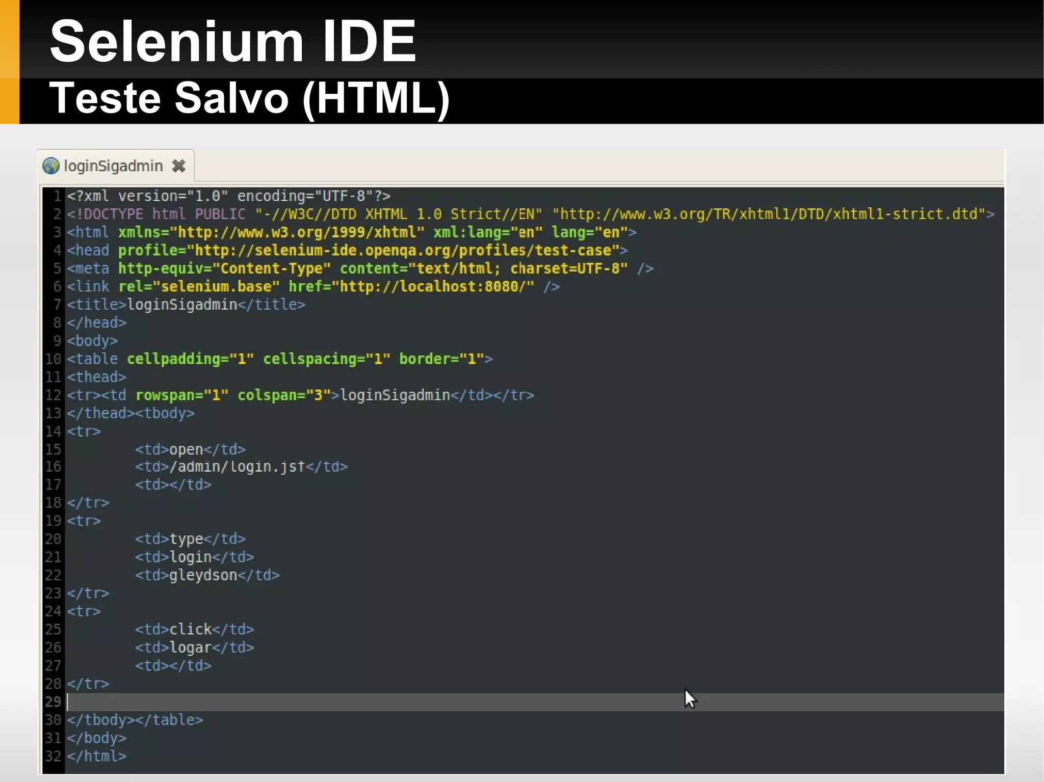This screenshot has height=782, width=1044.
Task: Click the closing head tag line 8
Action: [96, 322]
